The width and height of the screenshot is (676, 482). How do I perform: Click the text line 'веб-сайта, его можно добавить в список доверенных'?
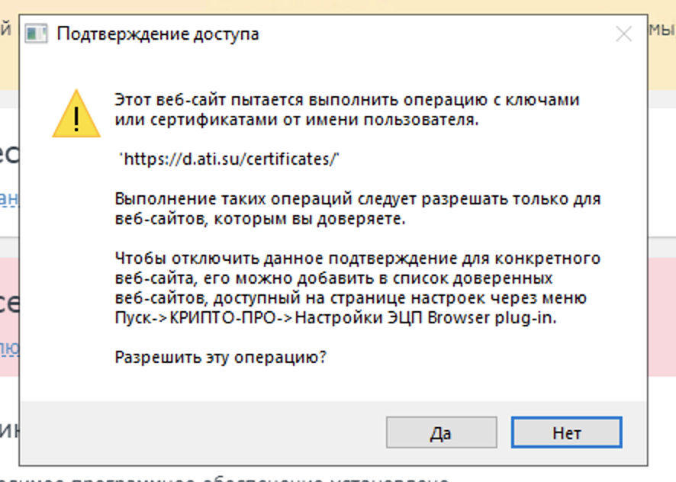pyautogui.click(x=333, y=278)
